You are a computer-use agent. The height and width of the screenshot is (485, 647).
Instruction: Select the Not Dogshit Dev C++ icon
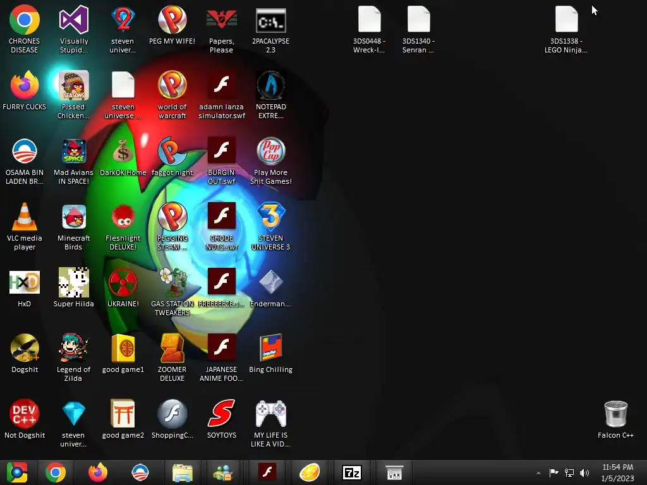pos(25,419)
